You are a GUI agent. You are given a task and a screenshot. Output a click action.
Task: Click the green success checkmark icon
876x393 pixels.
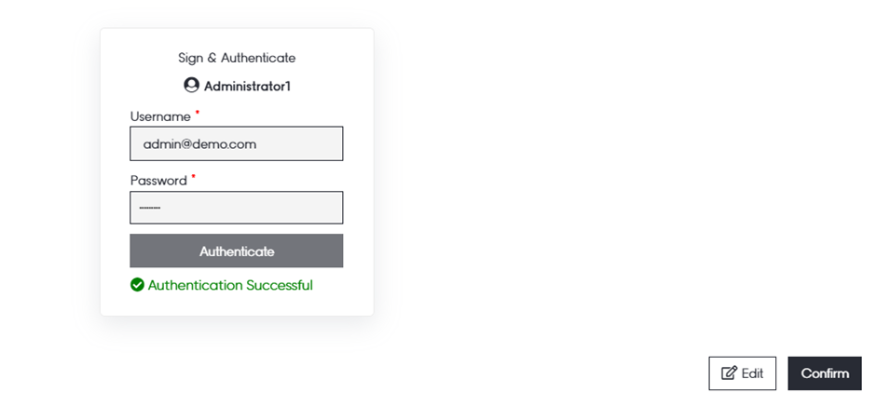(137, 285)
